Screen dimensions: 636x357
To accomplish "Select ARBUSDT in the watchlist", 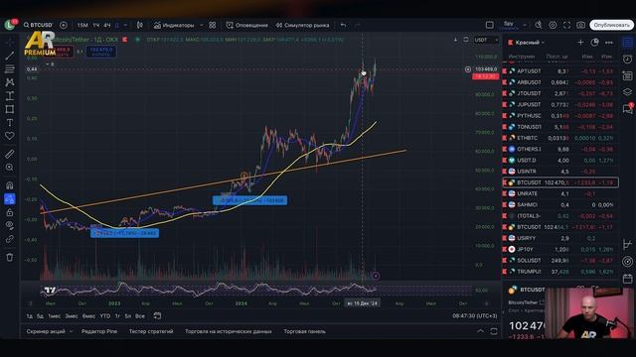I will click(x=560, y=82).
